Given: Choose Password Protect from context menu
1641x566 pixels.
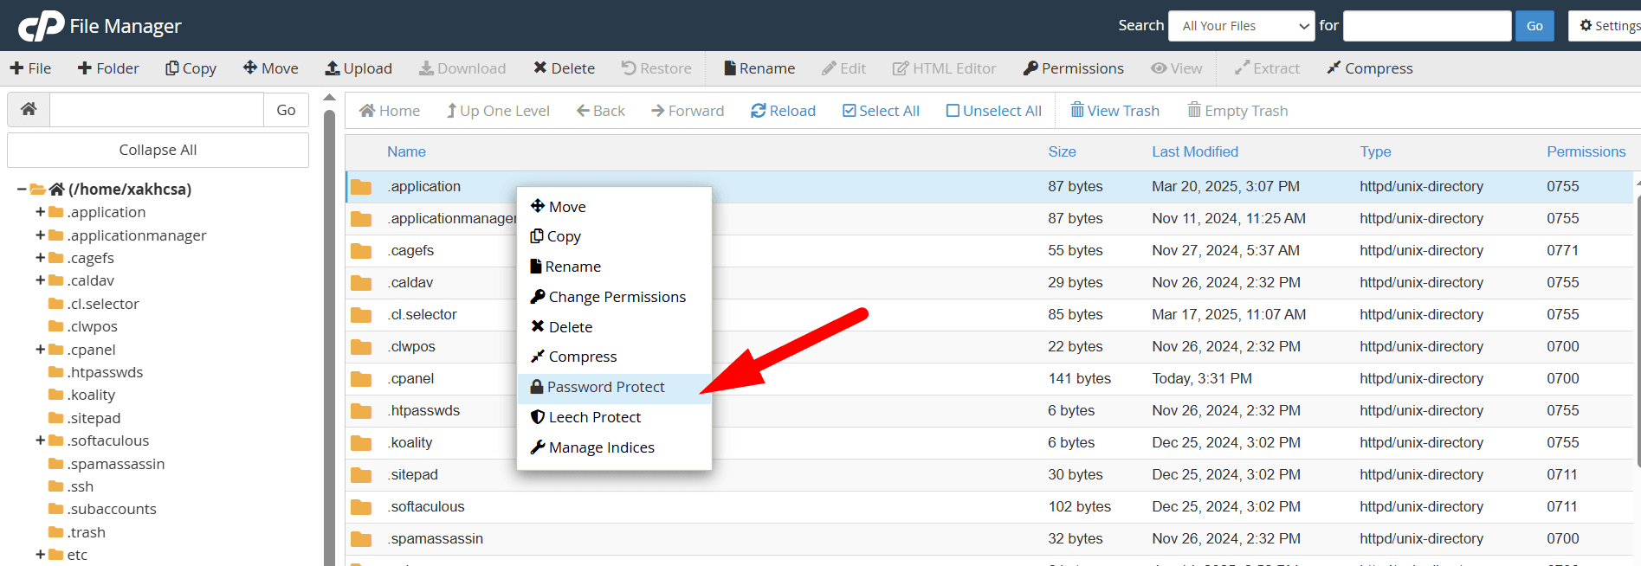Looking at the screenshot, I should (605, 387).
